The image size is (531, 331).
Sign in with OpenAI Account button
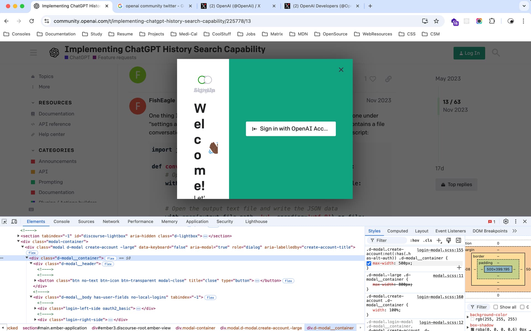[x=291, y=129]
